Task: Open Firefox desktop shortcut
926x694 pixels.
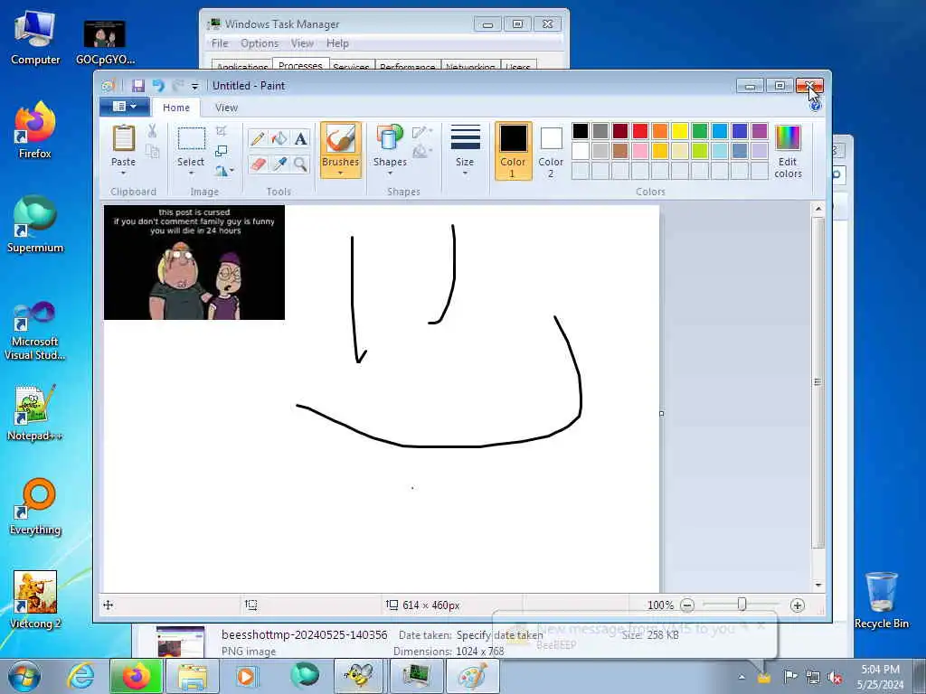Action: tap(35, 131)
